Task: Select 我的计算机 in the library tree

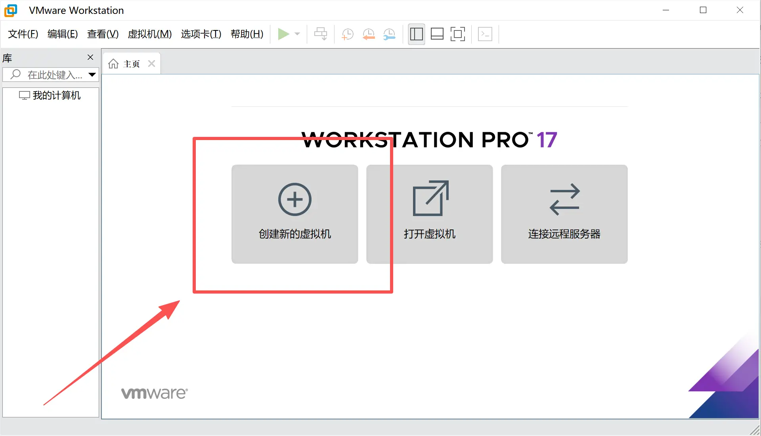Action: [50, 95]
